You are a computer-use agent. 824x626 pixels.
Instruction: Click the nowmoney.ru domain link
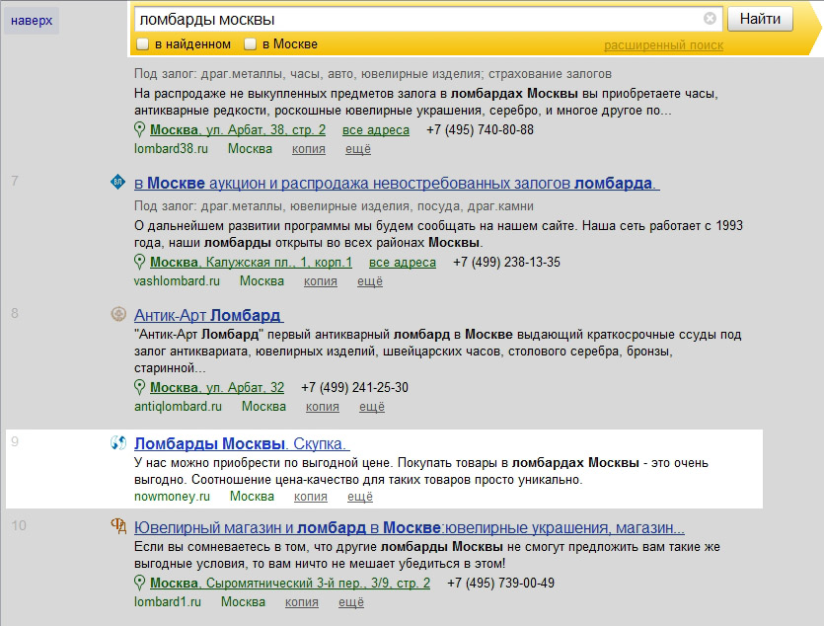(172, 497)
